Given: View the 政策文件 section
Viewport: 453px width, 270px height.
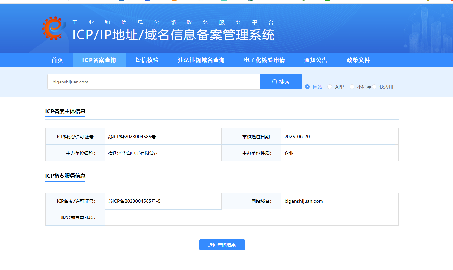Looking at the screenshot, I should (x=358, y=60).
